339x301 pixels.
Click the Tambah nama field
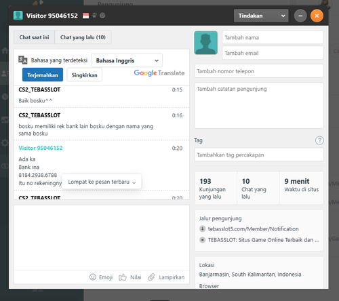click(x=273, y=37)
